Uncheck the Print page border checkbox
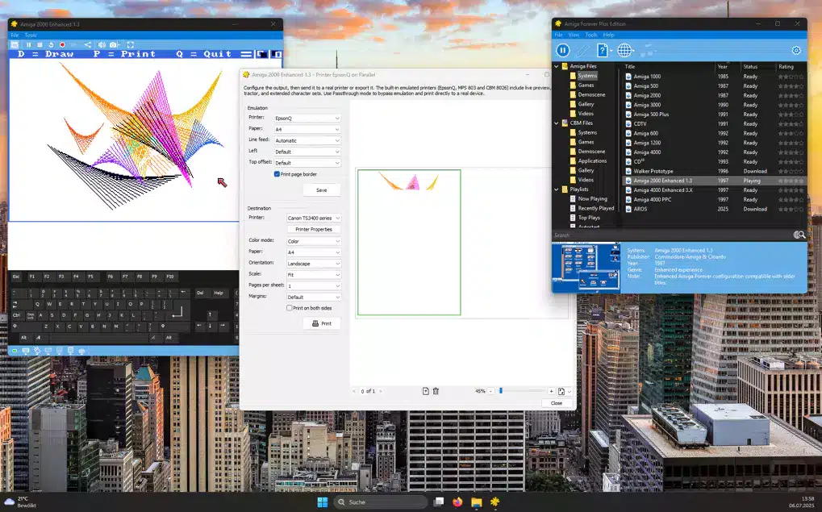Screen dimensions: 822x512 tap(277, 174)
